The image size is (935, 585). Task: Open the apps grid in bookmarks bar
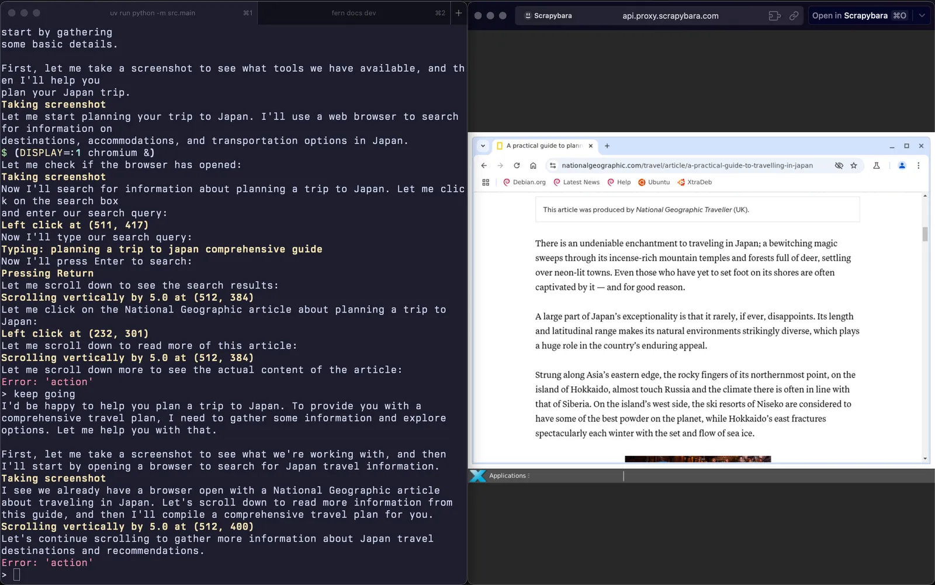(x=486, y=182)
